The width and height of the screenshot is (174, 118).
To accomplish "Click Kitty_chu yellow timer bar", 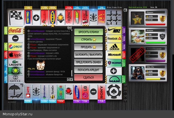I will [156, 79].
